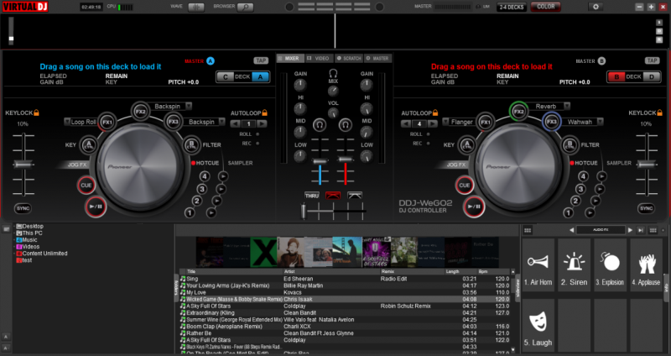Play the Air Horn sample
Screen dimensions: 671x356
tap(538, 265)
